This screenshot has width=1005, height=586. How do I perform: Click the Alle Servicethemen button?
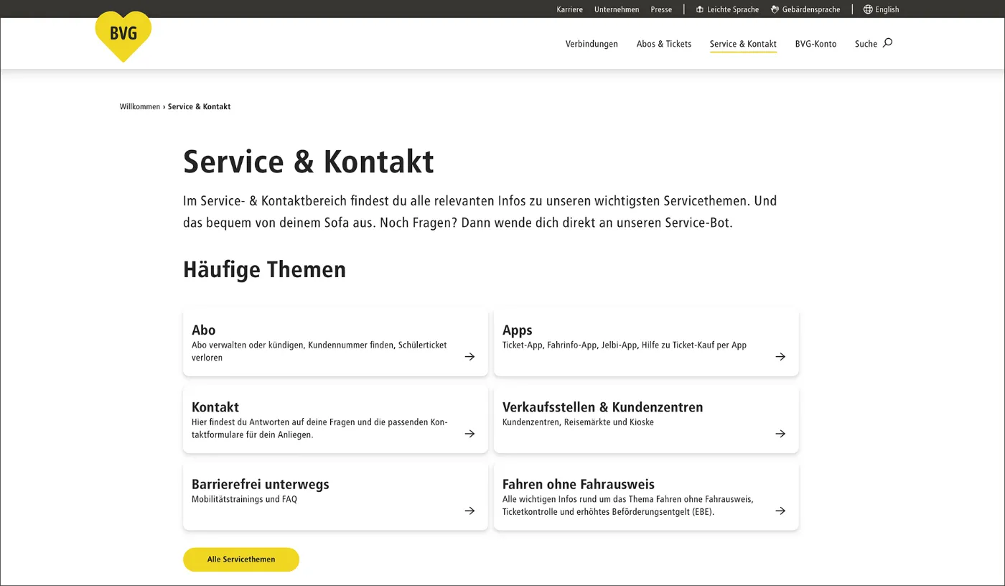[241, 559]
